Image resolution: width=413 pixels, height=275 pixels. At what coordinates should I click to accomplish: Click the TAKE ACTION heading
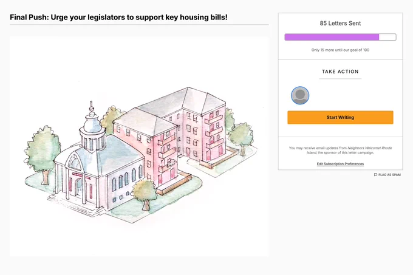coord(340,72)
